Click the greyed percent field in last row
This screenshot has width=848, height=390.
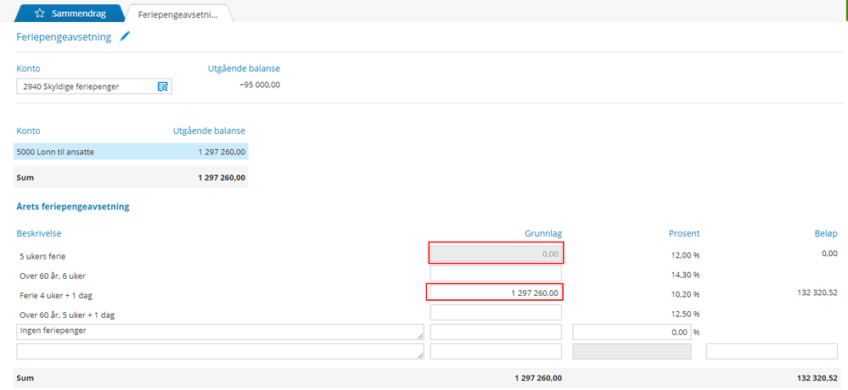coord(632,351)
